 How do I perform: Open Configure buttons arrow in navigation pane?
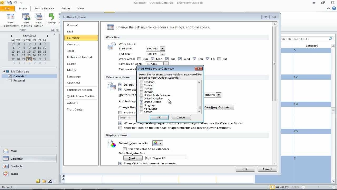[55, 181]
